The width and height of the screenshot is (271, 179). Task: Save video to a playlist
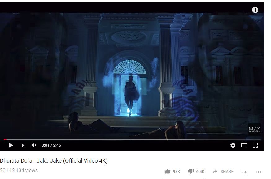pos(244,171)
